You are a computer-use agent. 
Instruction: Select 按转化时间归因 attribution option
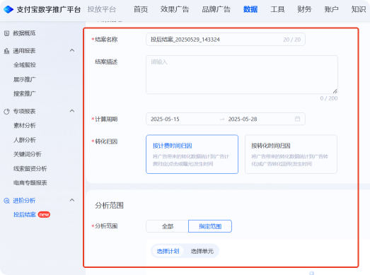[x=291, y=154]
